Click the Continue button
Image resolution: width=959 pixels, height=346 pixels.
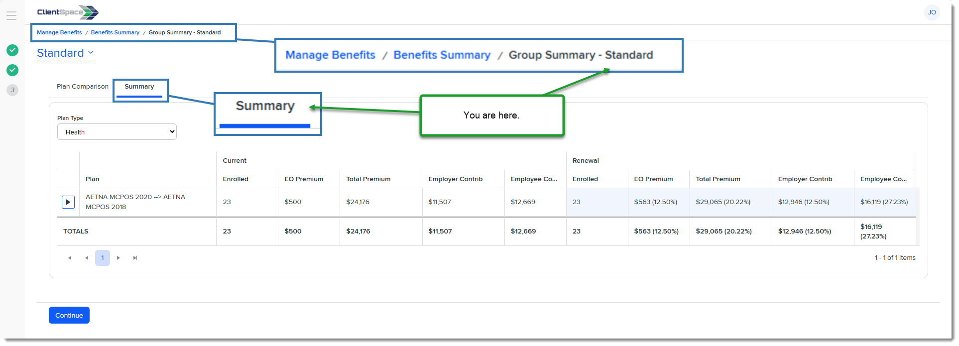click(69, 315)
